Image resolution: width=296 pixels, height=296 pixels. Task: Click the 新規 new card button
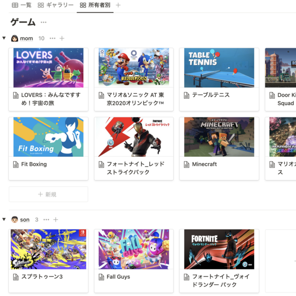(48, 194)
